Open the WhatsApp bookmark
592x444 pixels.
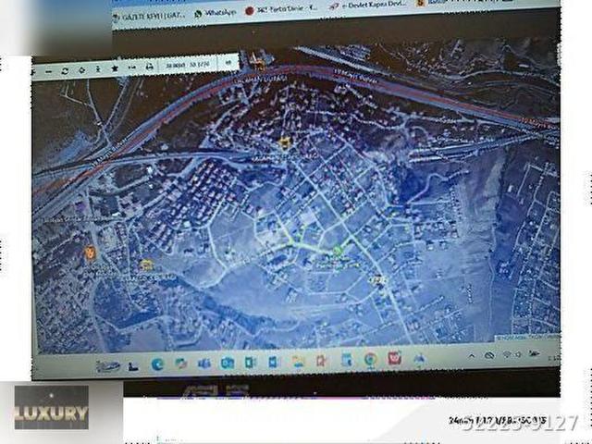point(216,13)
